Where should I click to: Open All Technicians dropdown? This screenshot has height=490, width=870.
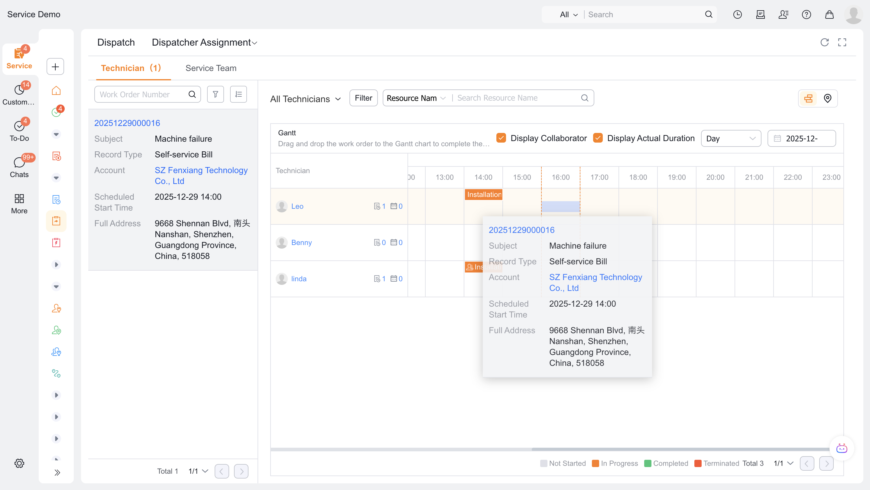tap(305, 99)
